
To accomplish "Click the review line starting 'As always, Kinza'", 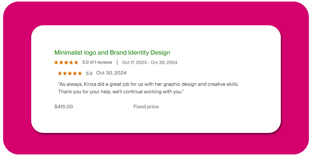I will coord(148,84).
